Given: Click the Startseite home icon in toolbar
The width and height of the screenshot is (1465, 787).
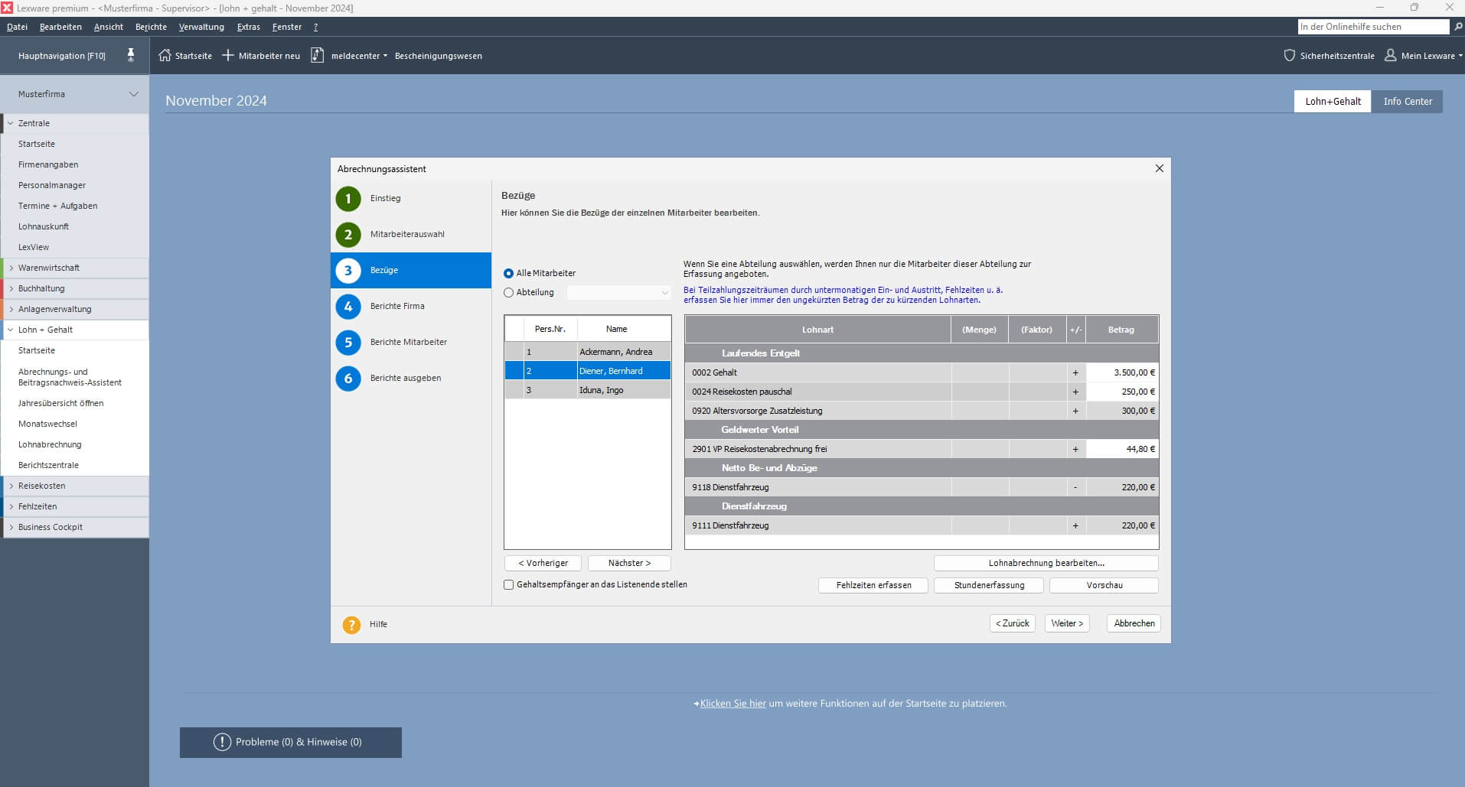Looking at the screenshot, I should (x=165, y=56).
